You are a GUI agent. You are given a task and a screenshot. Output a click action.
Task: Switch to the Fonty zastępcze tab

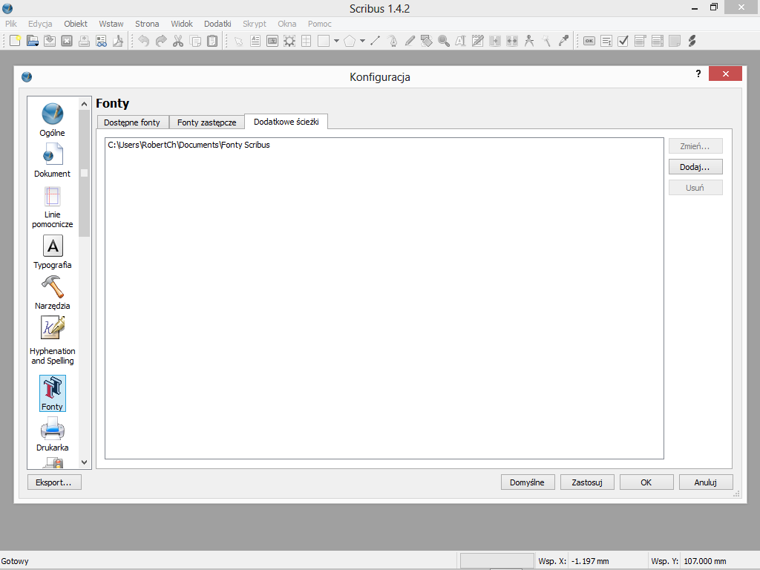point(206,122)
